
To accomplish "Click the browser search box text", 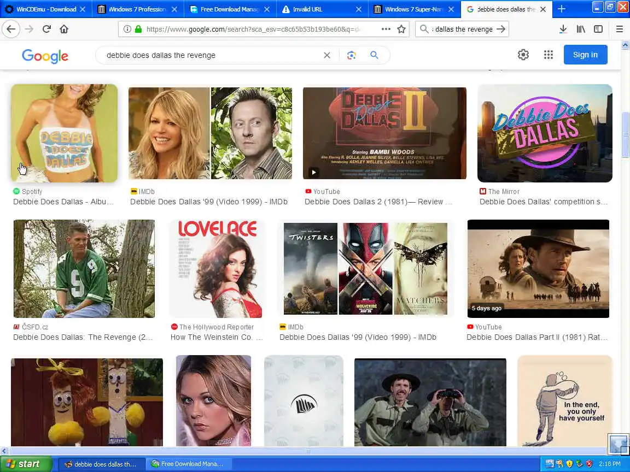I will (462, 29).
